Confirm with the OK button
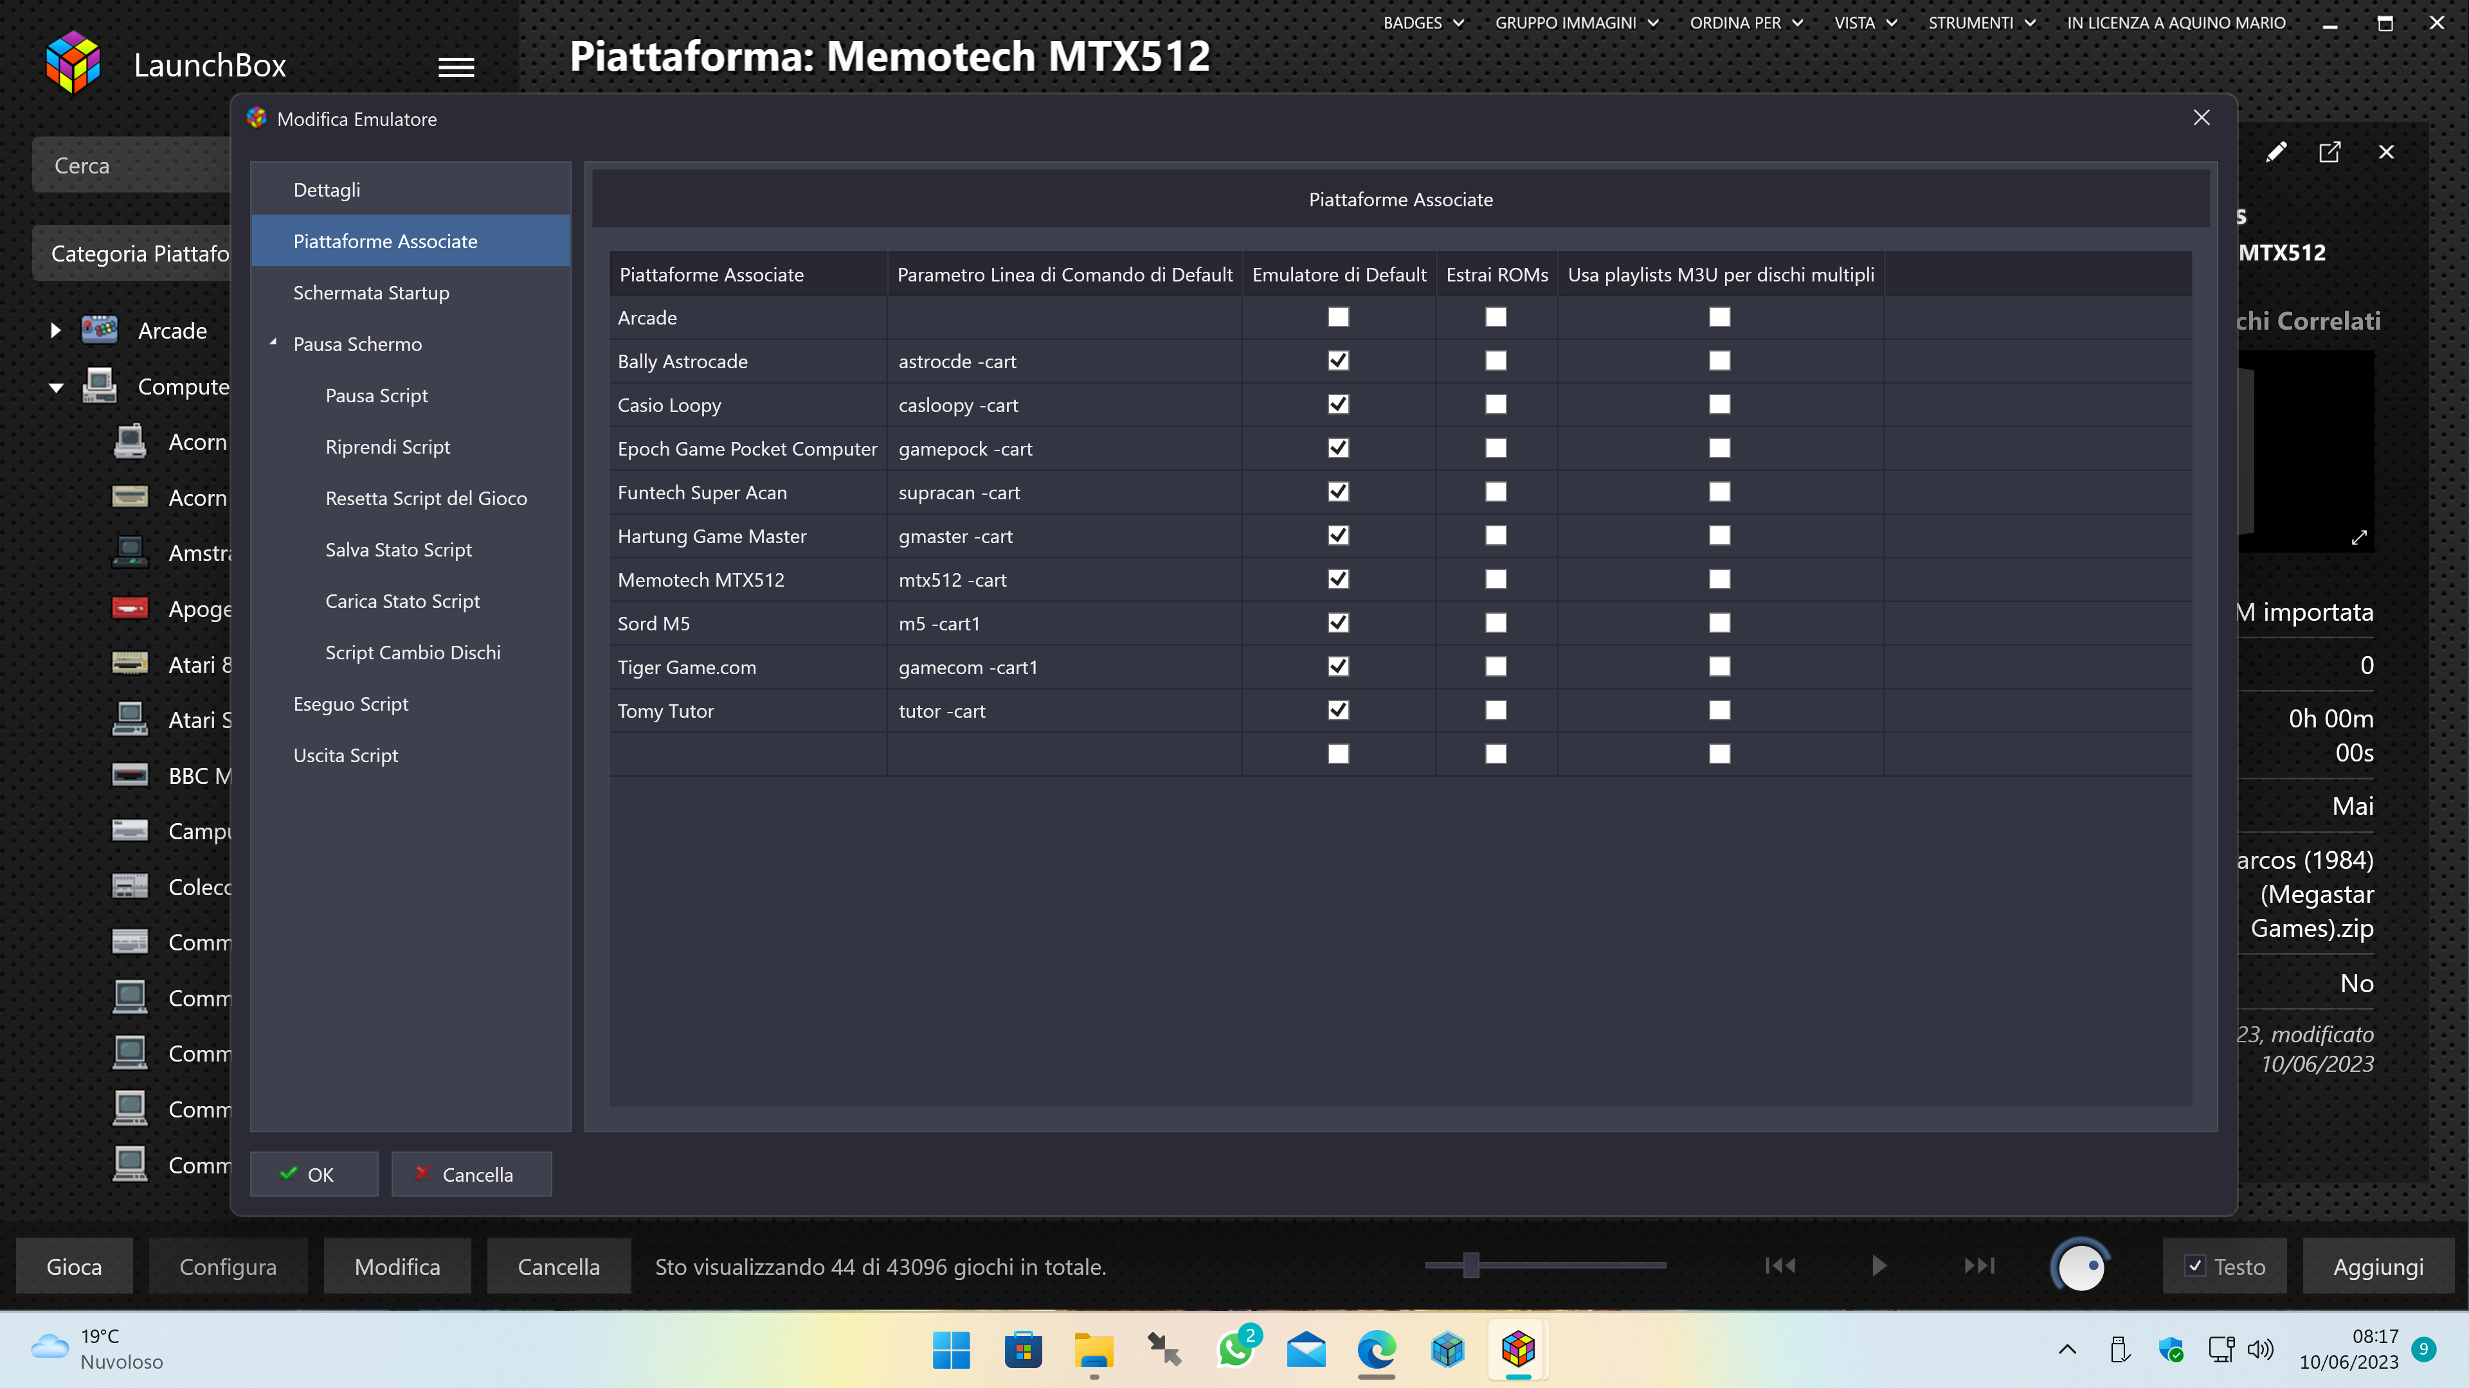 click(313, 1173)
